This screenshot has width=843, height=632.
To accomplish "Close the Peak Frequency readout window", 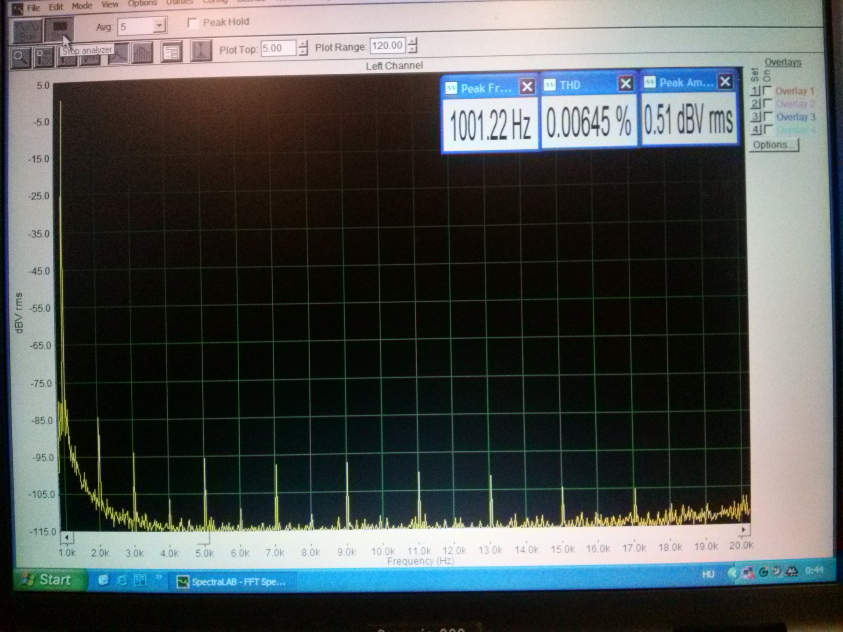I will [527, 86].
